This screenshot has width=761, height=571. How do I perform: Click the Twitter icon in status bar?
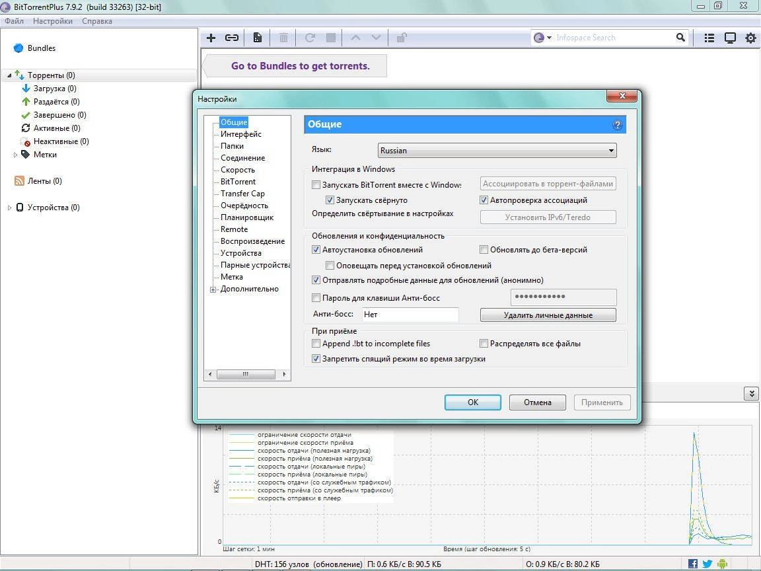pyautogui.click(x=707, y=564)
